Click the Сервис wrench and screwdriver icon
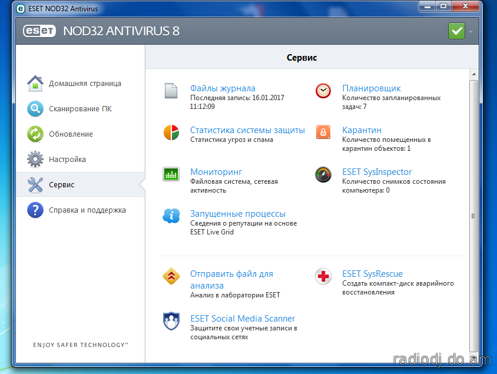This screenshot has width=497, height=374. coord(35,185)
